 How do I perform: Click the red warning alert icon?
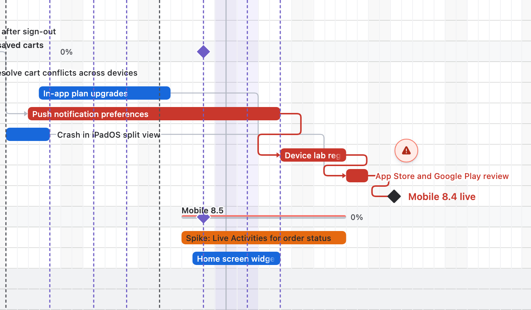pos(406,151)
